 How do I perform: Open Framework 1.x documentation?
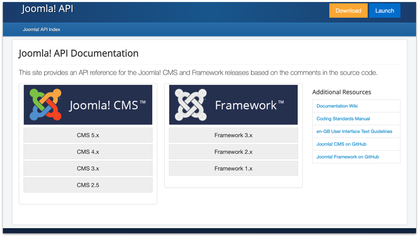(233, 168)
